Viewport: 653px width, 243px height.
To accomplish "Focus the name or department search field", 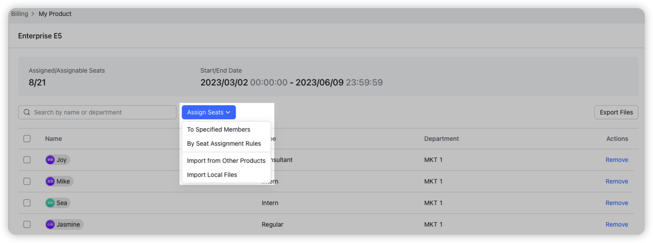I will pyautogui.click(x=101, y=112).
